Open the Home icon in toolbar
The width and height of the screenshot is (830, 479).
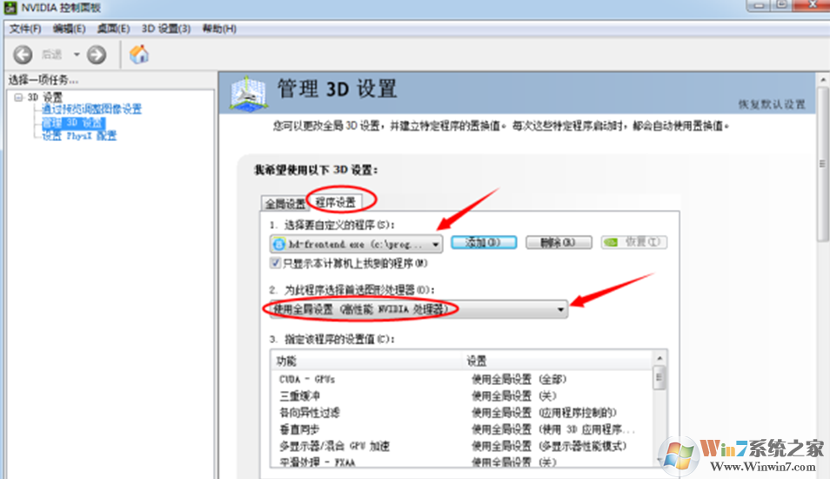(x=139, y=54)
